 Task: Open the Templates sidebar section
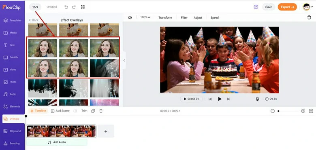tap(12, 20)
